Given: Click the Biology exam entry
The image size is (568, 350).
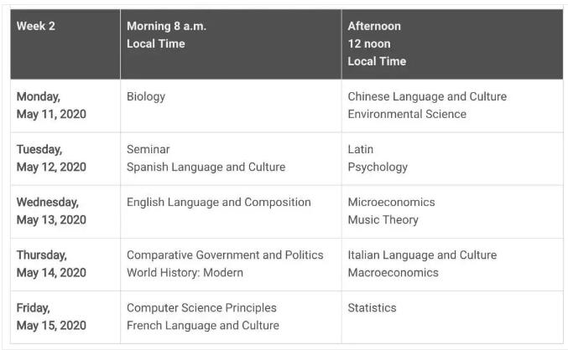Looking at the screenshot, I should click(146, 97).
